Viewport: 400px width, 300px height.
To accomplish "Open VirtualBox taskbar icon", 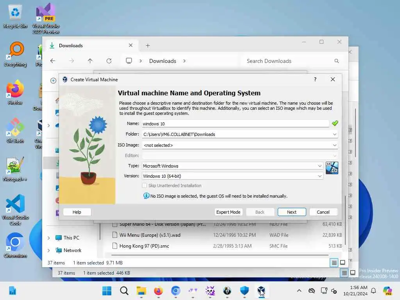I will (261, 291).
